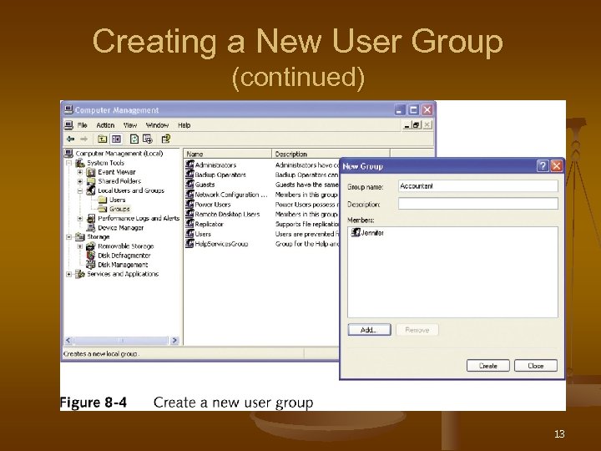Collapse the System Tools tree node

click(x=69, y=163)
